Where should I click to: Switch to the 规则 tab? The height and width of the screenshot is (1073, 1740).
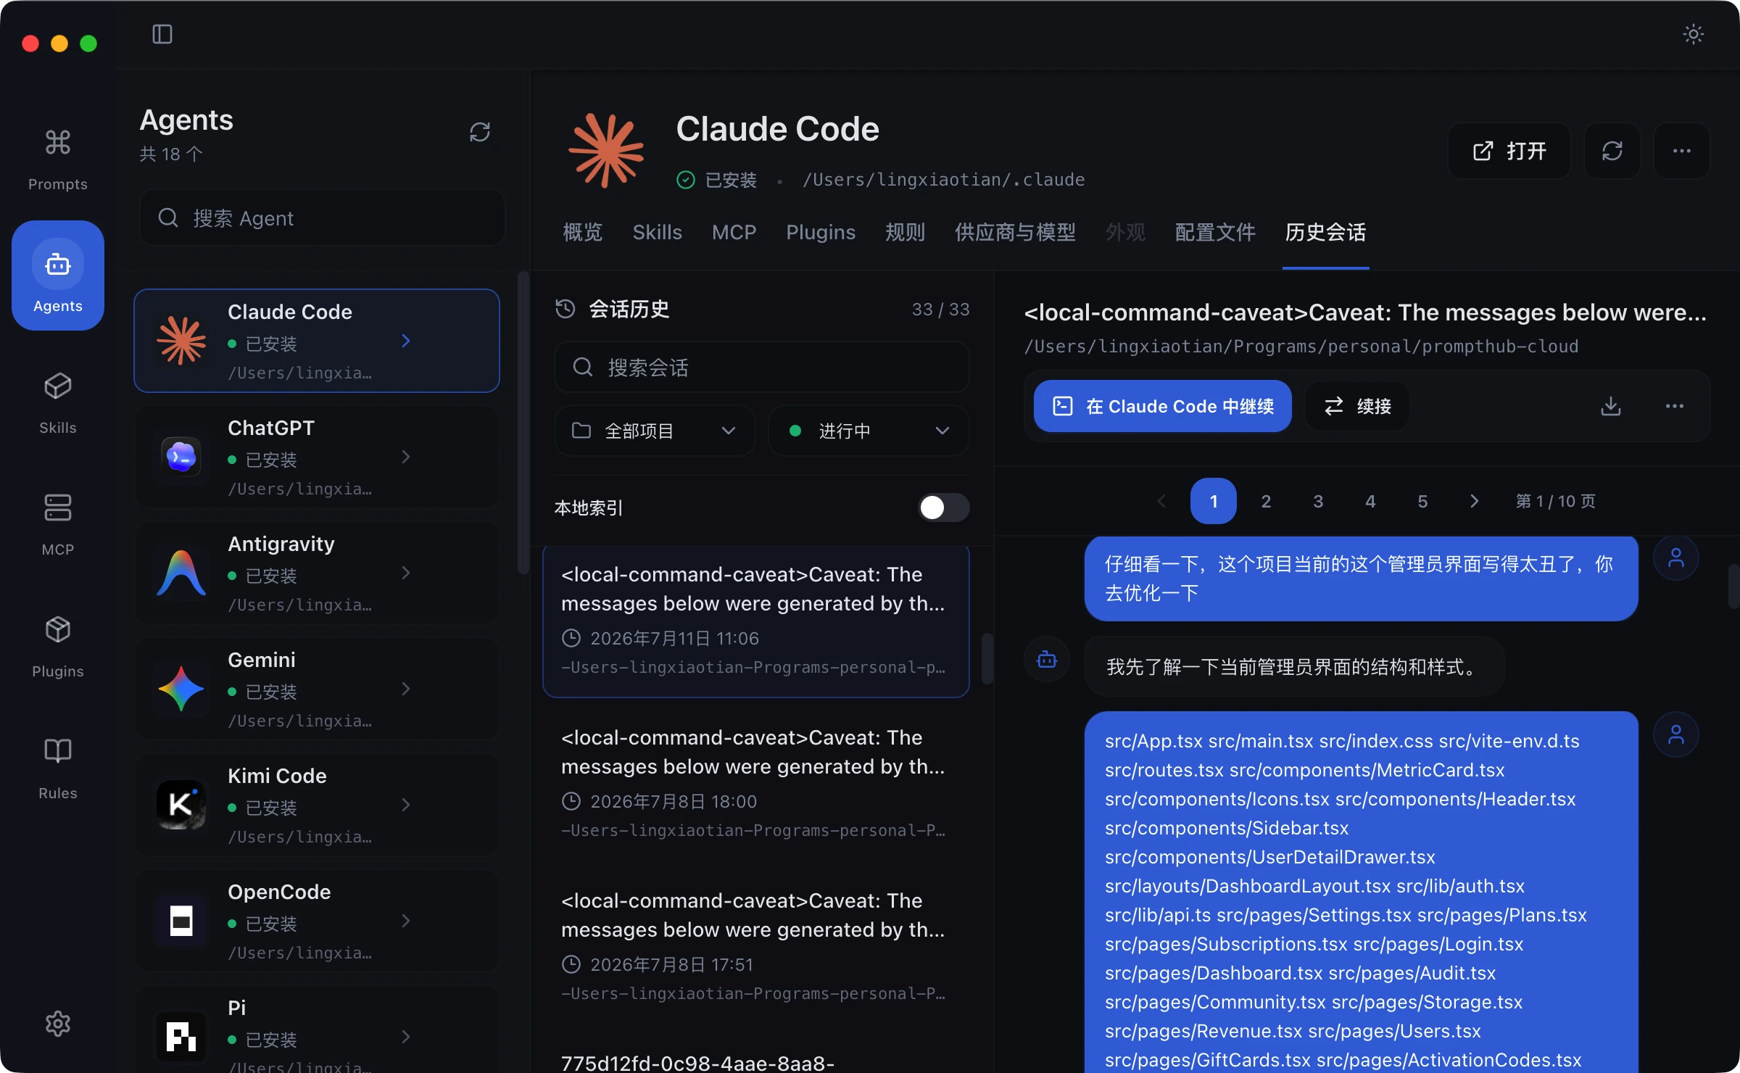pyautogui.click(x=905, y=232)
